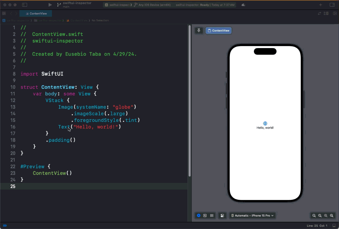Click .imageScale(.large) modifier
Viewport: 339px width, 229px height.
click(99, 114)
